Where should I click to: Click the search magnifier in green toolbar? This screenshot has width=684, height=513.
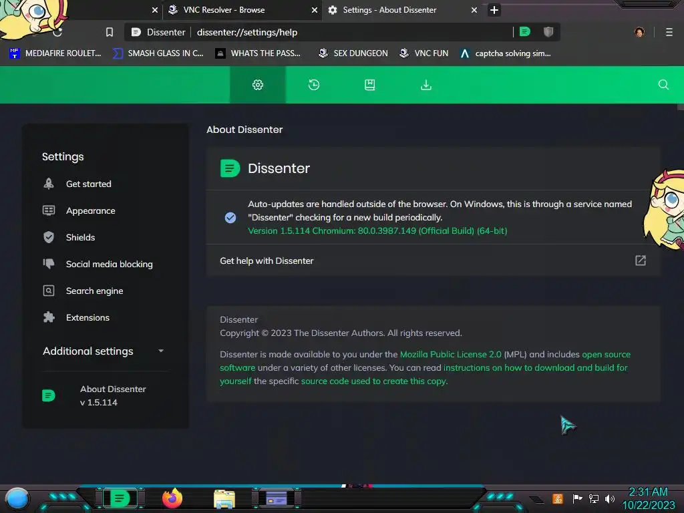(x=663, y=85)
